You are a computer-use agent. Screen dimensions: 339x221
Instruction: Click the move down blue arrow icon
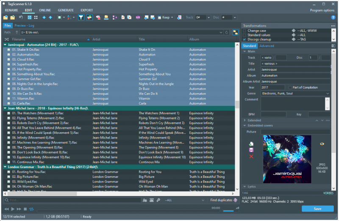click(44, 17)
